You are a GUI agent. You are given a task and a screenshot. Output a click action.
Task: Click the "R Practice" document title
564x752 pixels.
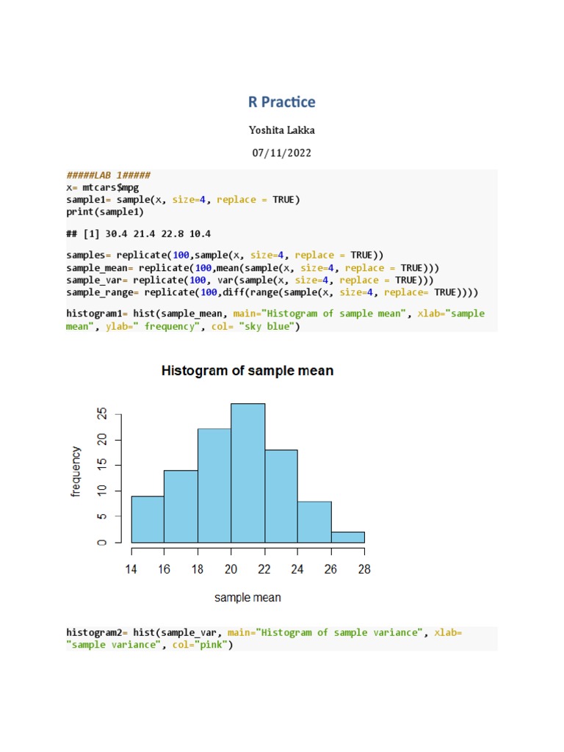(x=281, y=102)
